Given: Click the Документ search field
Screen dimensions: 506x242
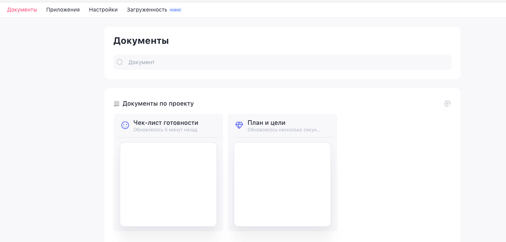Looking at the screenshot, I should [282, 62].
